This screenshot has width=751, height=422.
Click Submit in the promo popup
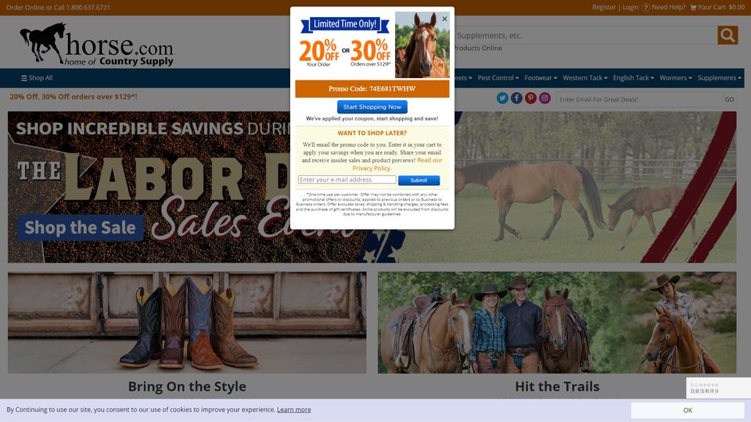[x=419, y=181]
